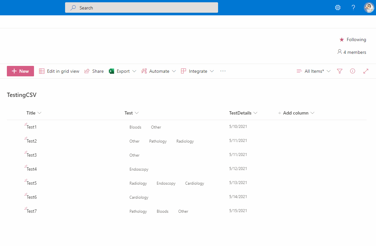Open the Title column header menu
This screenshot has height=246, width=376.
coord(34,113)
